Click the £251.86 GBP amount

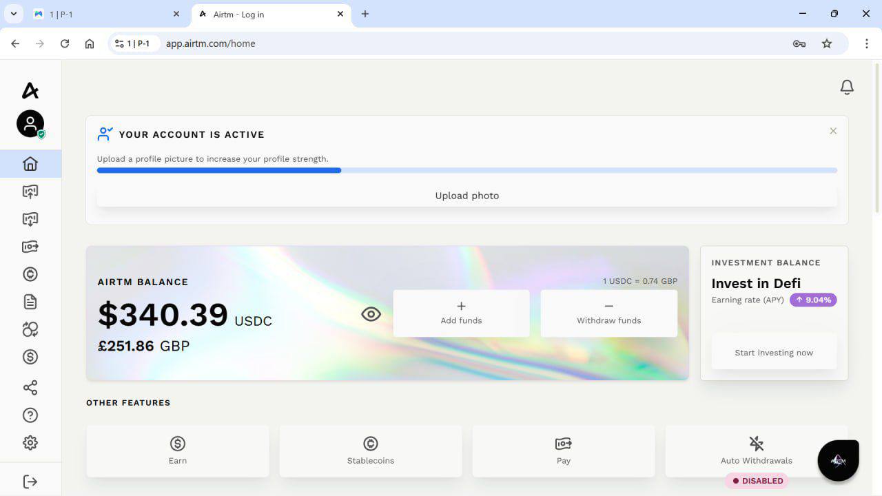(x=143, y=346)
